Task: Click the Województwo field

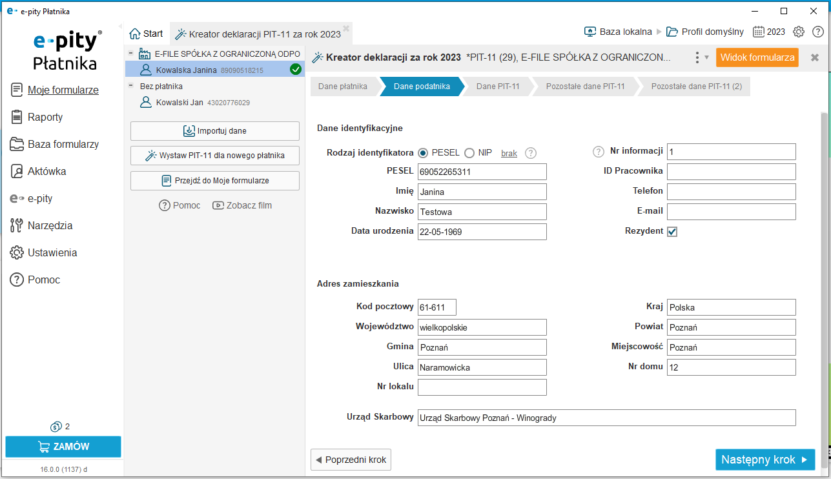Action: tap(482, 327)
